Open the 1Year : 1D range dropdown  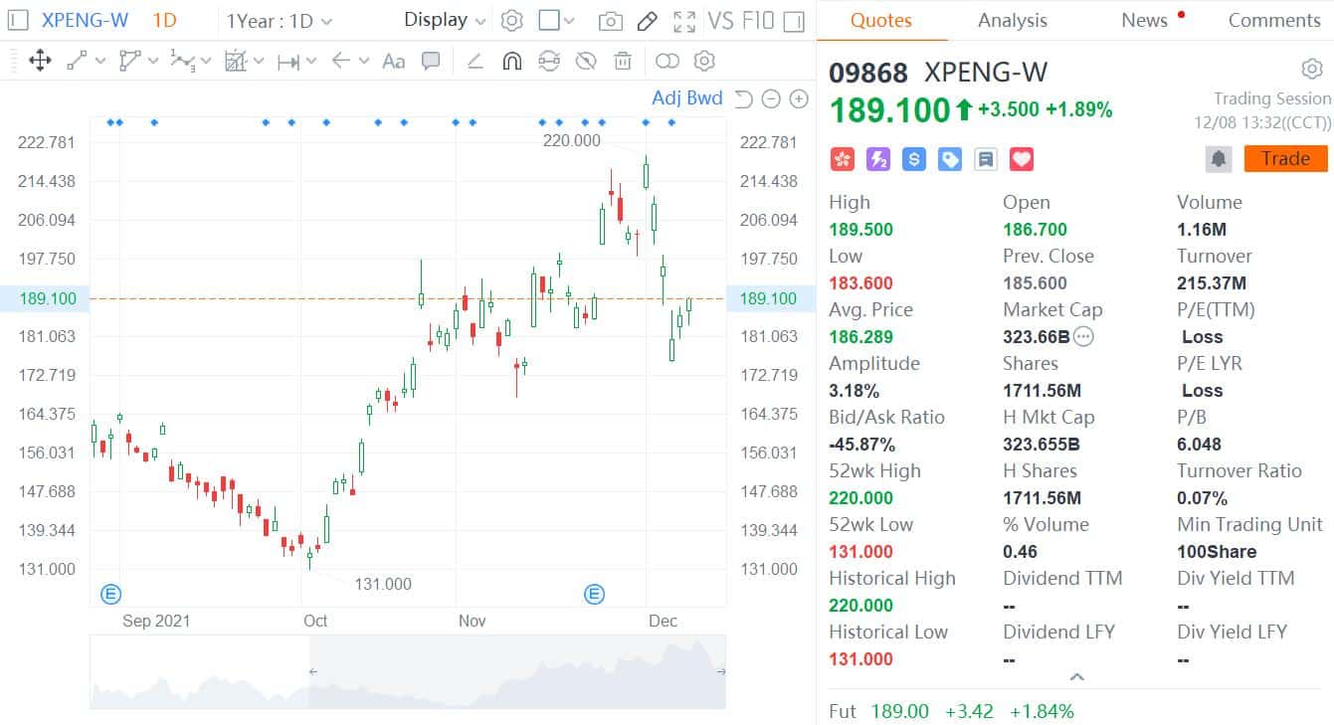point(280,21)
